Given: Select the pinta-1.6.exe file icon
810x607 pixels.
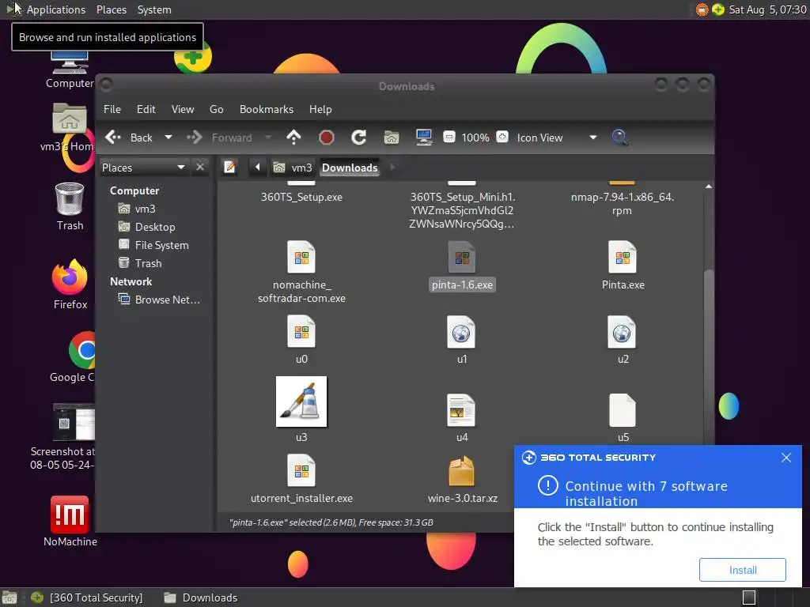Looking at the screenshot, I should pyautogui.click(x=462, y=257).
